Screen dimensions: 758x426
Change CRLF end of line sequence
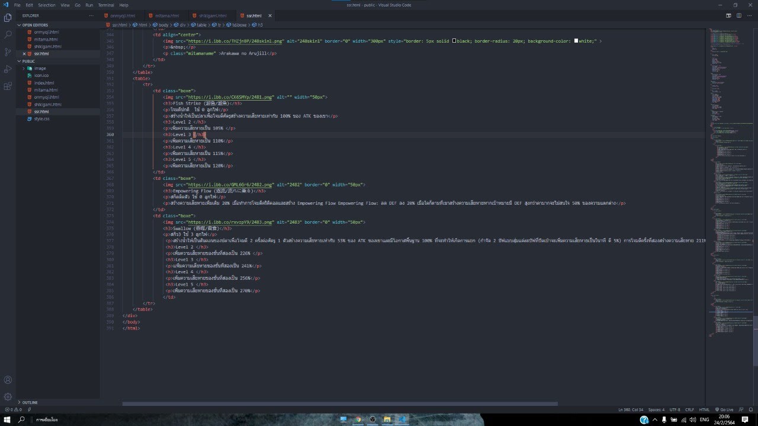pos(689,409)
